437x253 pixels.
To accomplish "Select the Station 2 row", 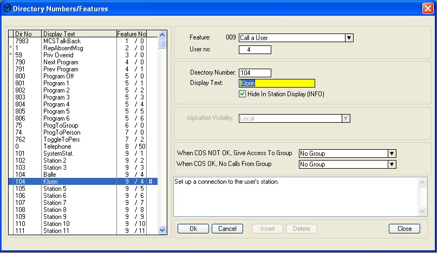I will [x=83, y=161].
